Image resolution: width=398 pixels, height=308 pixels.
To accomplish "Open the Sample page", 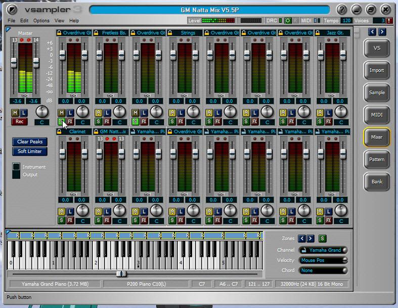I will click(377, 93).
